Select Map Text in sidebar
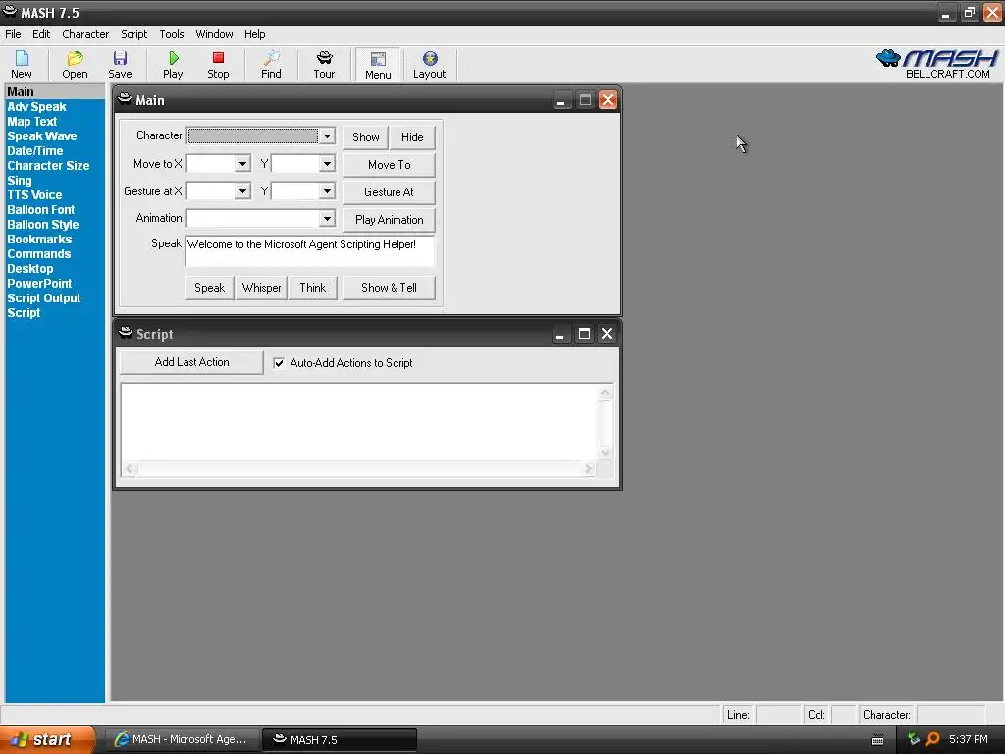This screenshot has width=1005, height=754. point(32,122)
